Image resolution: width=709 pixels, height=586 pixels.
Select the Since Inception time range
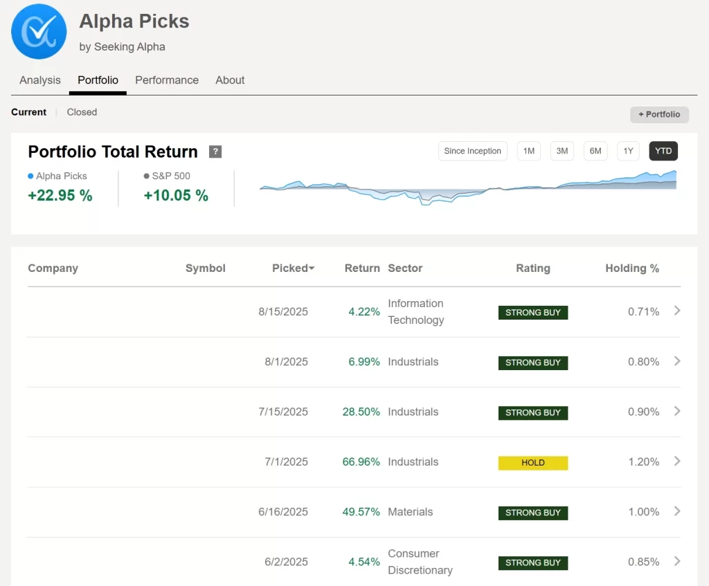click(473, 151)
